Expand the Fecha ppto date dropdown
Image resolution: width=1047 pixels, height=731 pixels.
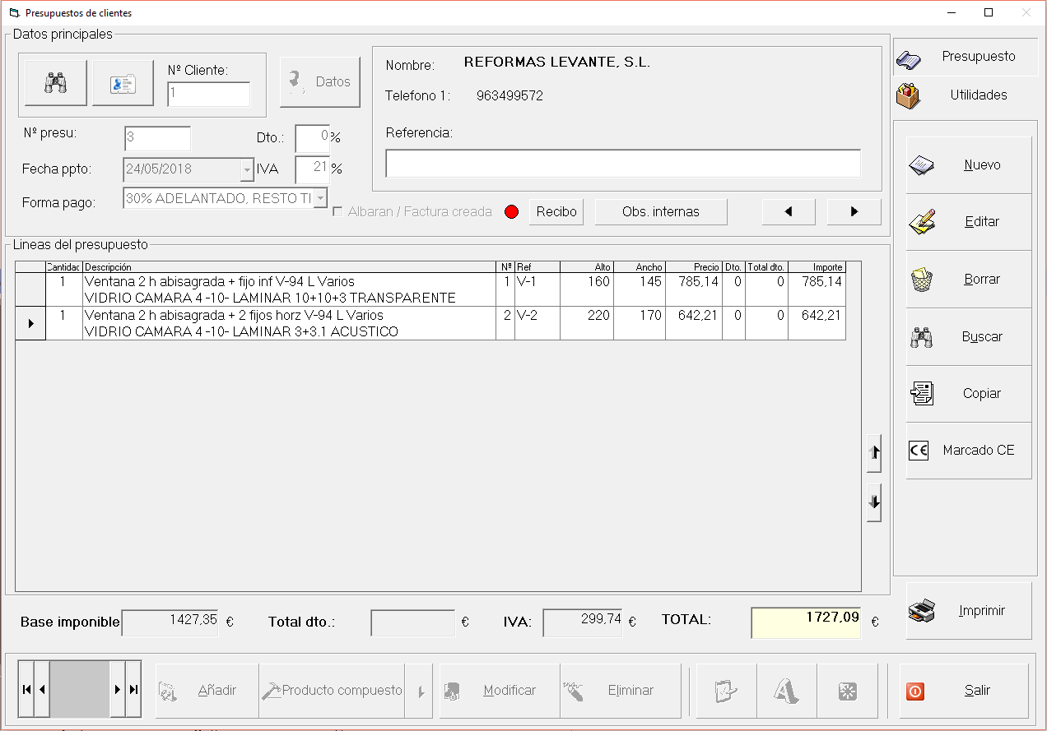pos(247,169)
